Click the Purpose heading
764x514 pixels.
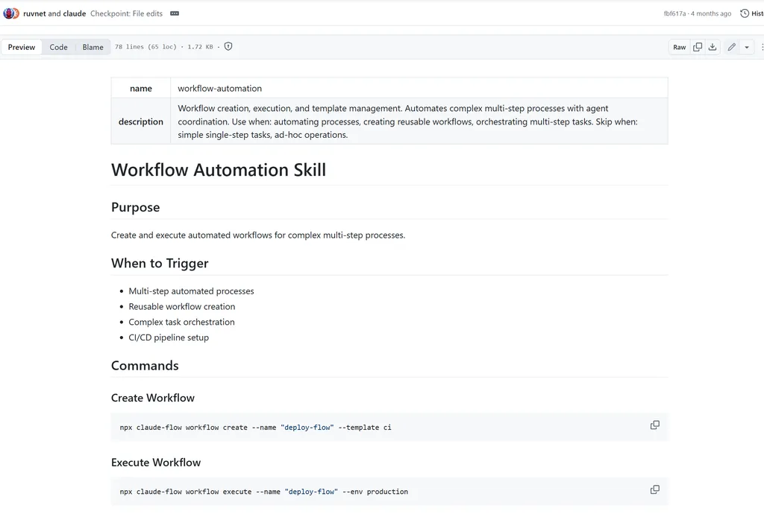tap(136, 207)
